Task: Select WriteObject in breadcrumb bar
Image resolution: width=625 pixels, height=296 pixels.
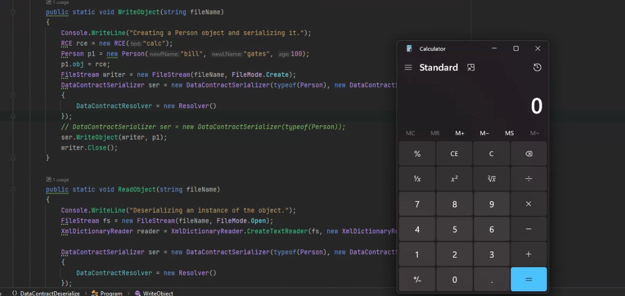Action: point(158,293)
